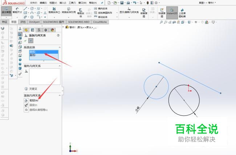Collapse the 现有几何关系 section

click(x=60, y=66)
